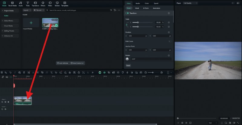Switch to the Speed properties tab
Image resolution: width=242 pixels, height=125 pixels.
156,3
